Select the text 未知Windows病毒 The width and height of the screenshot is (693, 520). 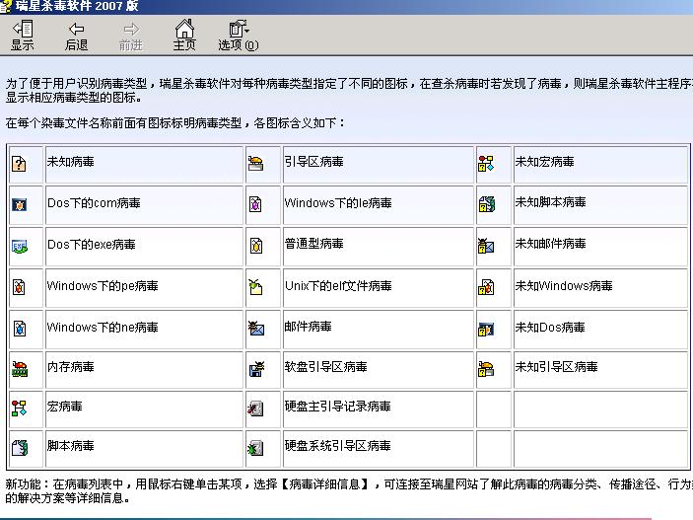(x=564, y=285)
